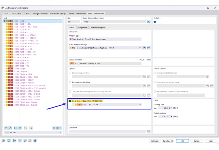The image size is (219, 150).
Task: Copy the selected load combination
Action: [x=10, y=128]
